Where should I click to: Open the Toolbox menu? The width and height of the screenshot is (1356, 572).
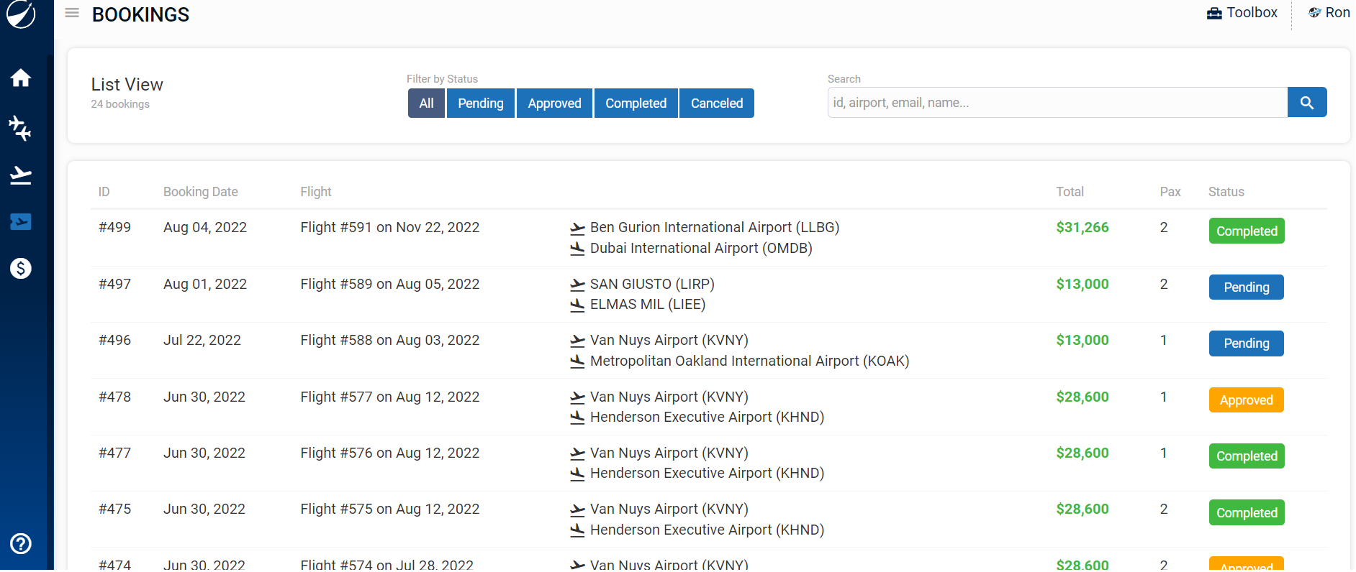pos(1242,13)
